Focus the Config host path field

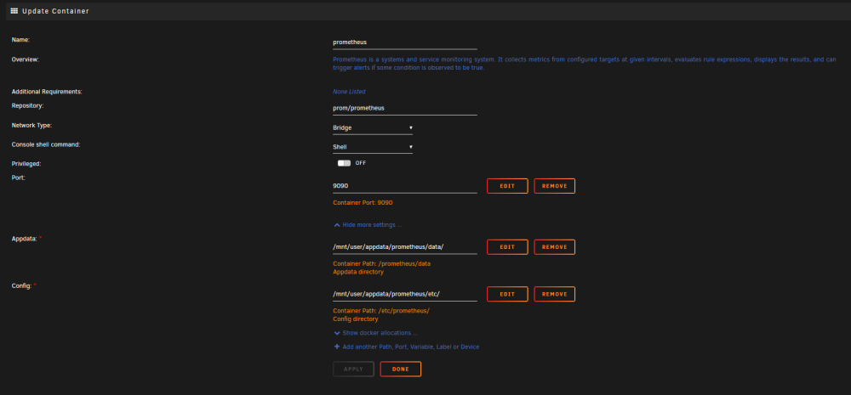[405, 294]
